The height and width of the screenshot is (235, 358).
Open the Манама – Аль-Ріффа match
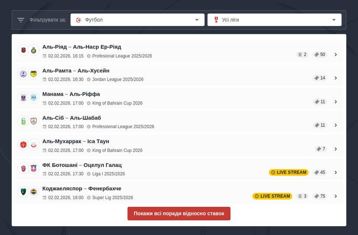[x=71, y=94]
